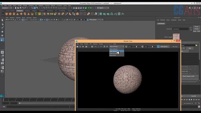Click the redo previous render icon in Render View
The height and width of the screenshot is (113, 201).
[78, 47]
